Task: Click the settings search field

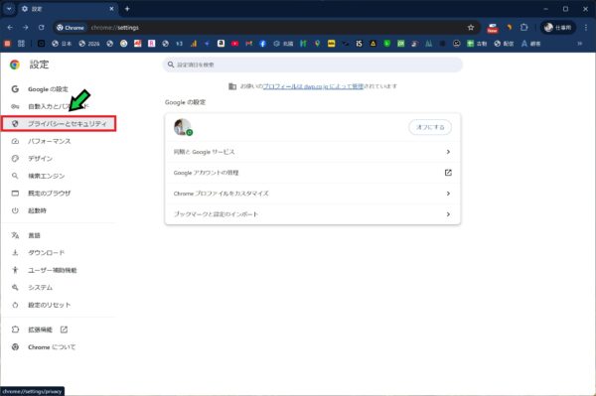Action: tap(313, 65)
